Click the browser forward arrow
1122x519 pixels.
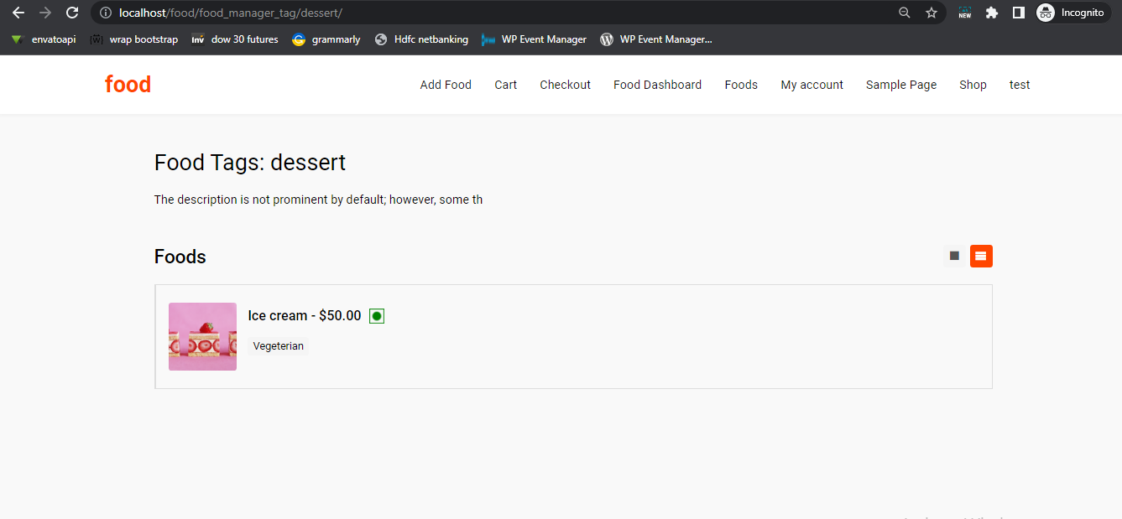point(45,13)
